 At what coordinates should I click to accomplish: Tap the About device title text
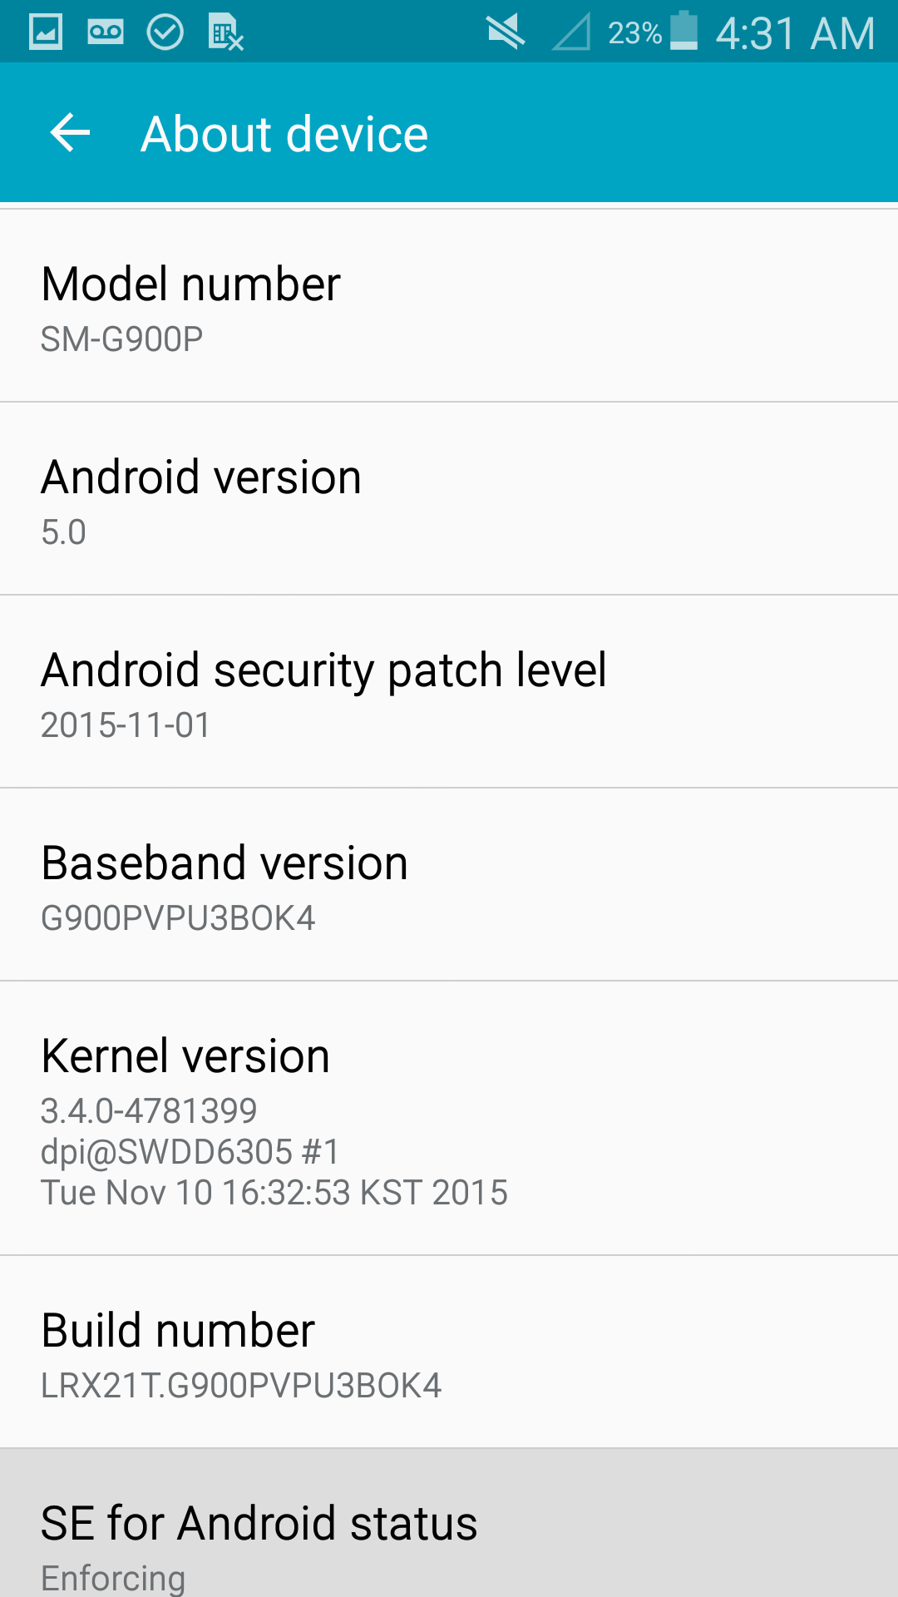pos(284,134)
